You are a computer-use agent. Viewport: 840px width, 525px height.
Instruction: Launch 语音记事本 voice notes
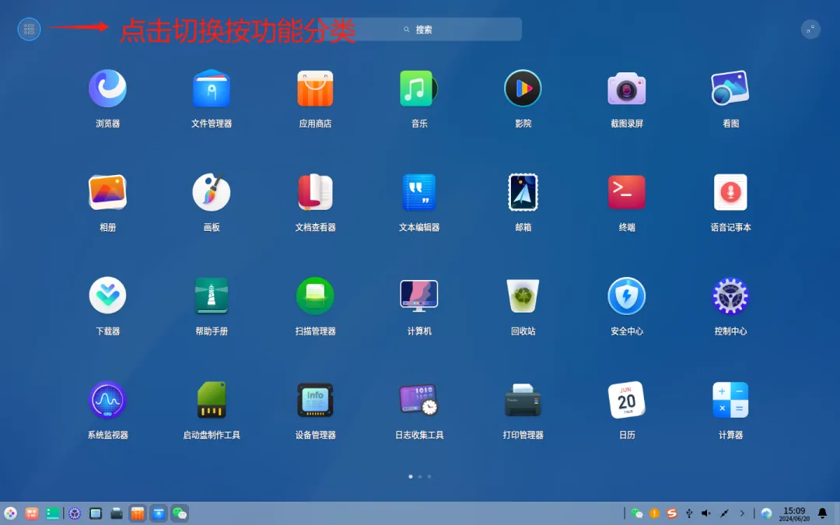point(730,192)
